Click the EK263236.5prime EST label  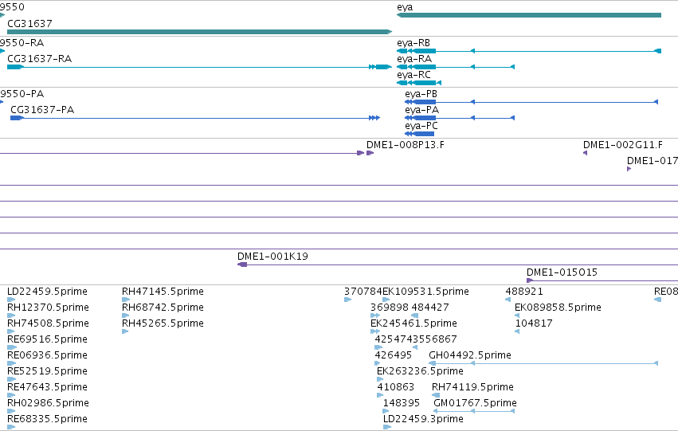420,371
